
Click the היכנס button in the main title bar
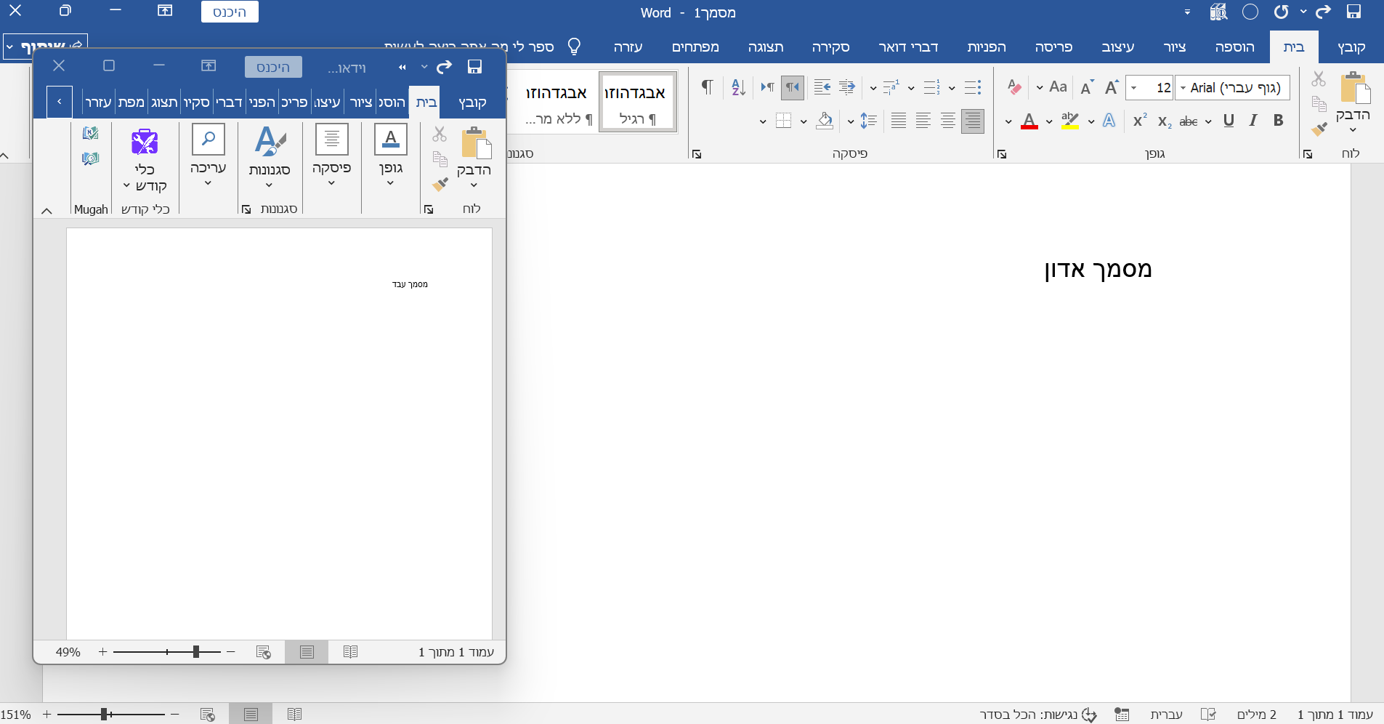click(230, 12)
